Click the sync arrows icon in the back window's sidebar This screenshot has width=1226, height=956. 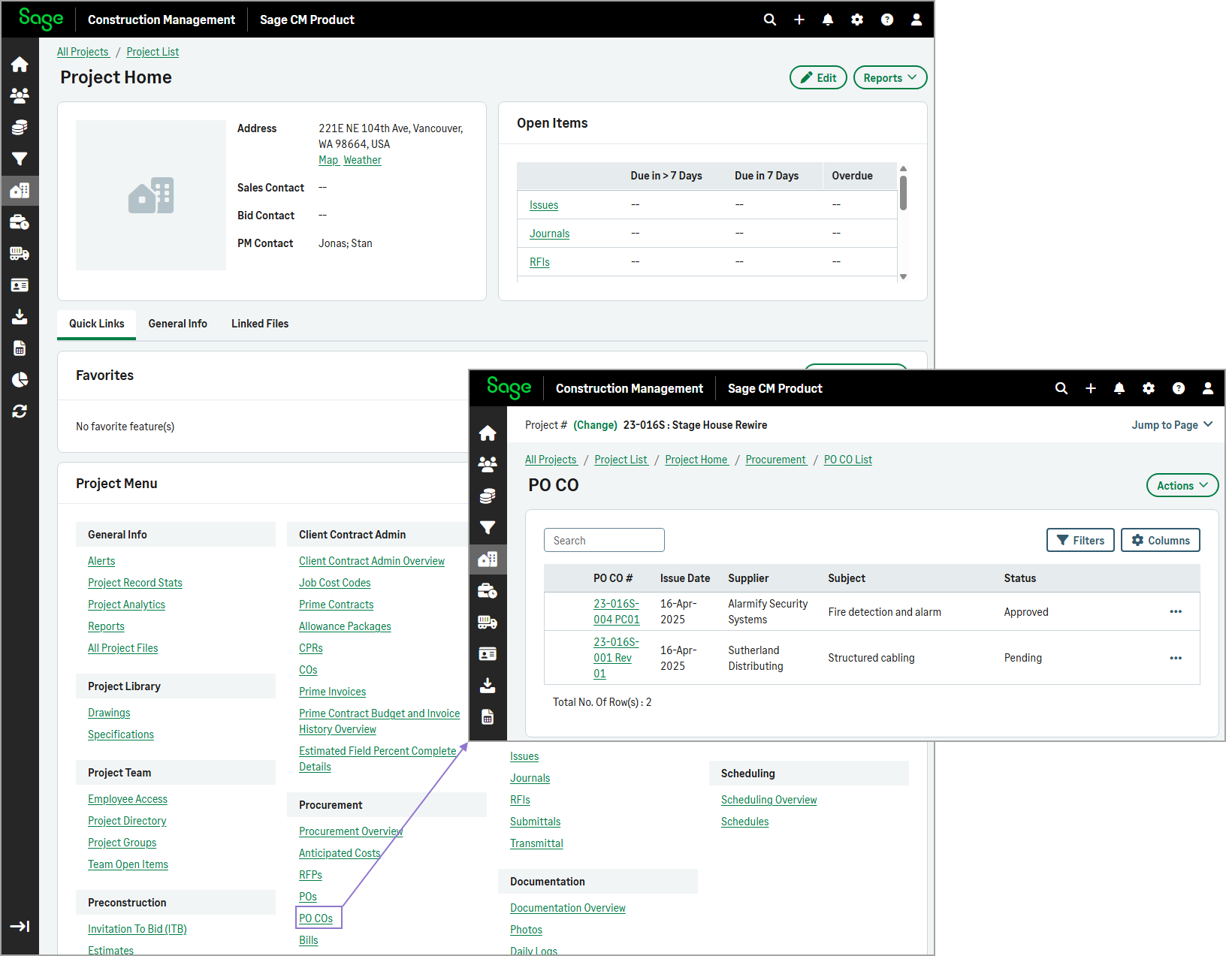coord(20,412)
